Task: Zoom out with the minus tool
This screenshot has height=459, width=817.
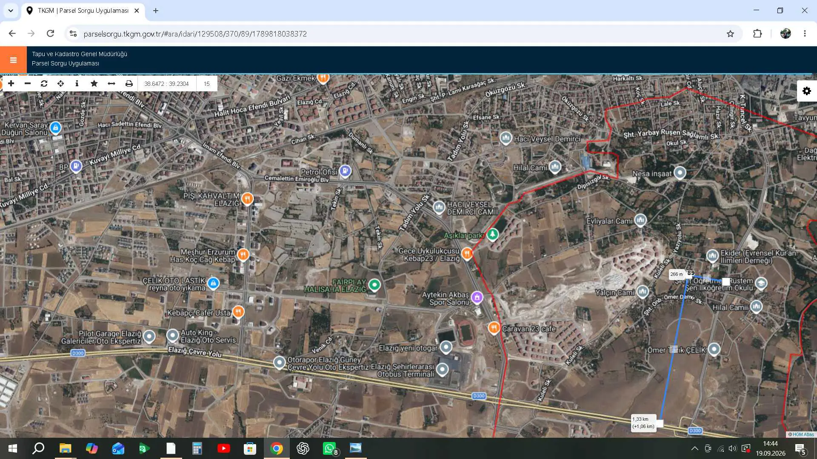Action: click(28, 84)
